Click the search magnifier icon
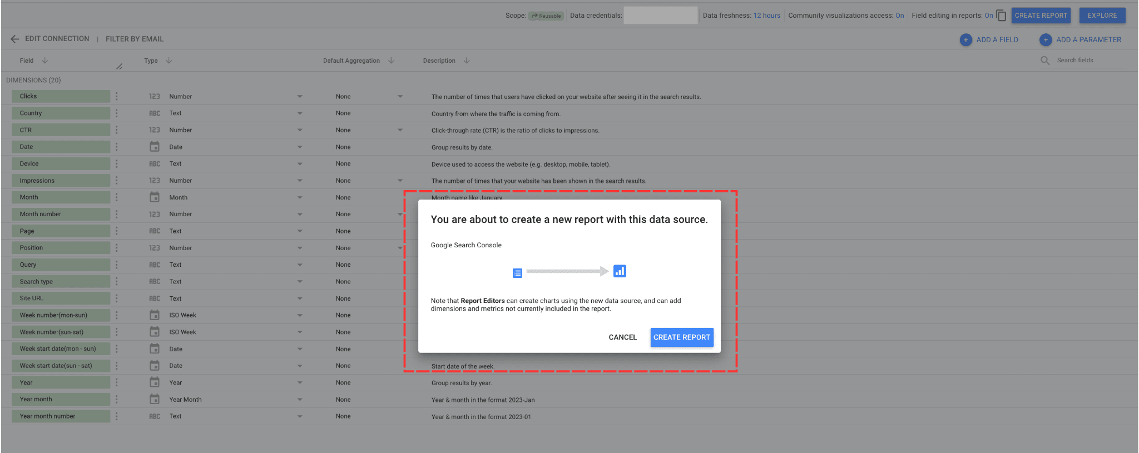 1045,61
